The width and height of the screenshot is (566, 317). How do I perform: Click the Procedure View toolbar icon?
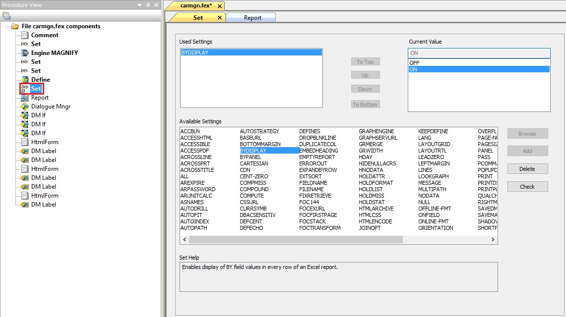pos(6,16)
